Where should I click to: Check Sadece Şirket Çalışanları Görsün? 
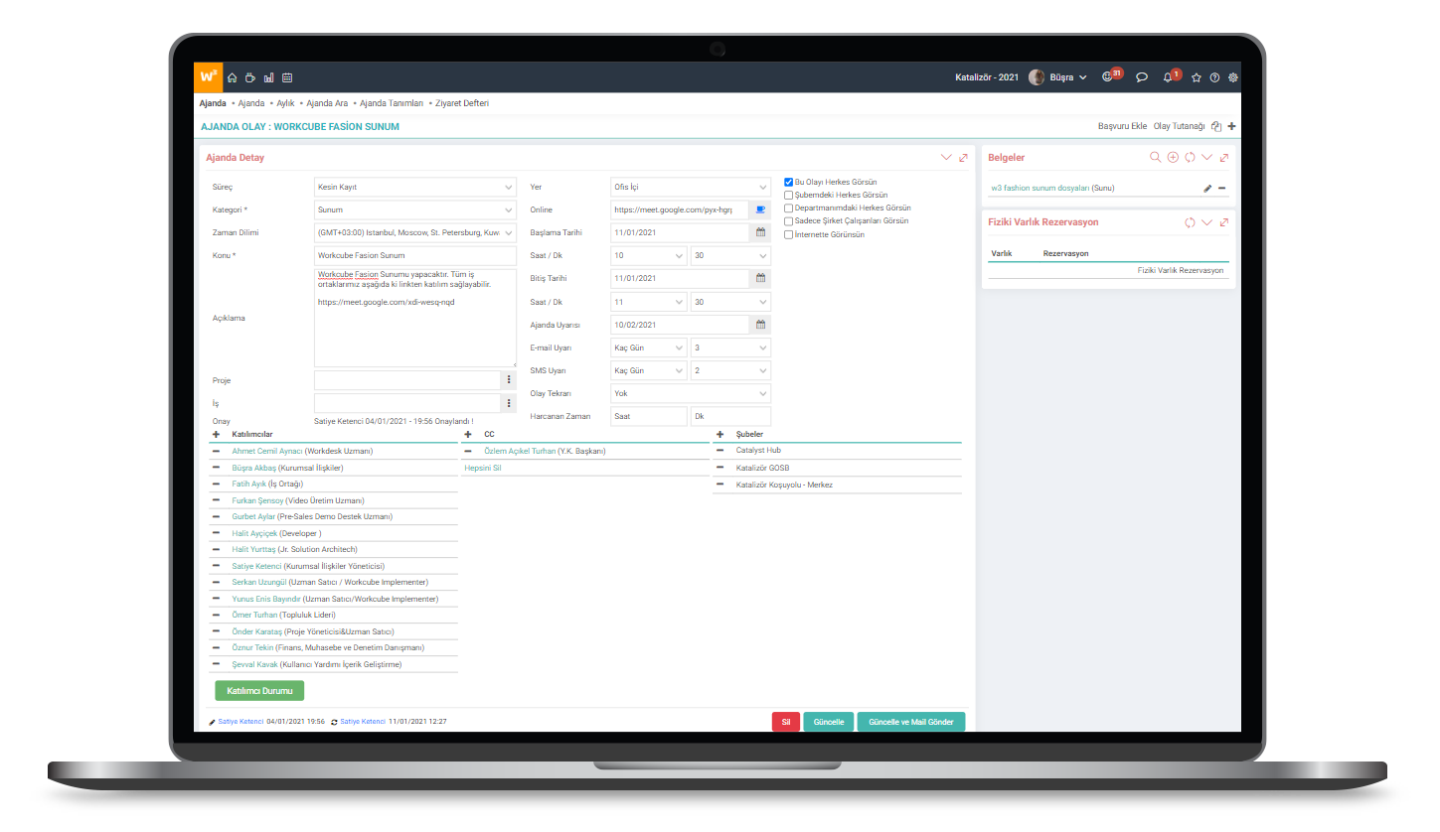click(x=788, y=221)
